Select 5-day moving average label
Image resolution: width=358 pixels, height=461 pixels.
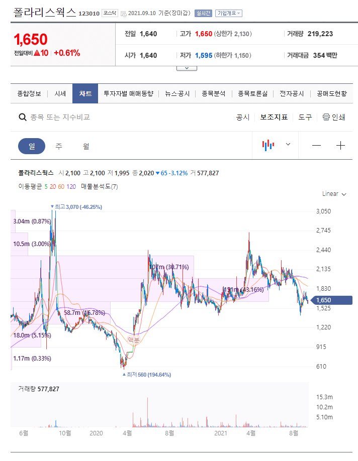(x=46, y=187)
